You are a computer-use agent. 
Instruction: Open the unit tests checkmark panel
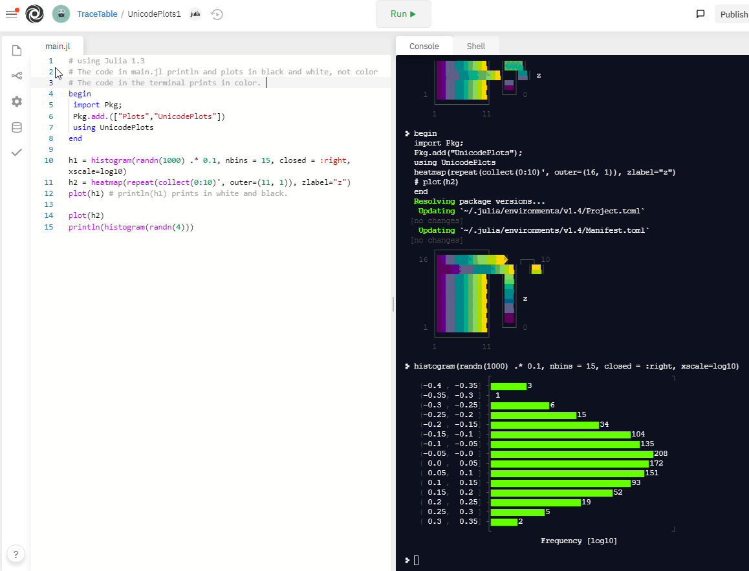pos(17,153)
